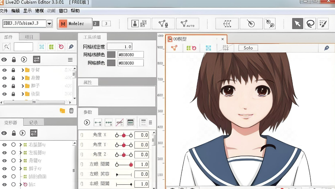Click the pen icon in 部件 panel
The image size is (335, 189).
point(71,47)
